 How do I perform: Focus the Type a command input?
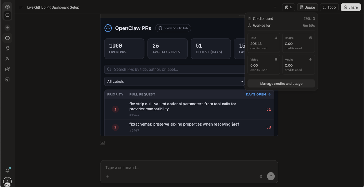pyautogui.click(x=189, y=167)
